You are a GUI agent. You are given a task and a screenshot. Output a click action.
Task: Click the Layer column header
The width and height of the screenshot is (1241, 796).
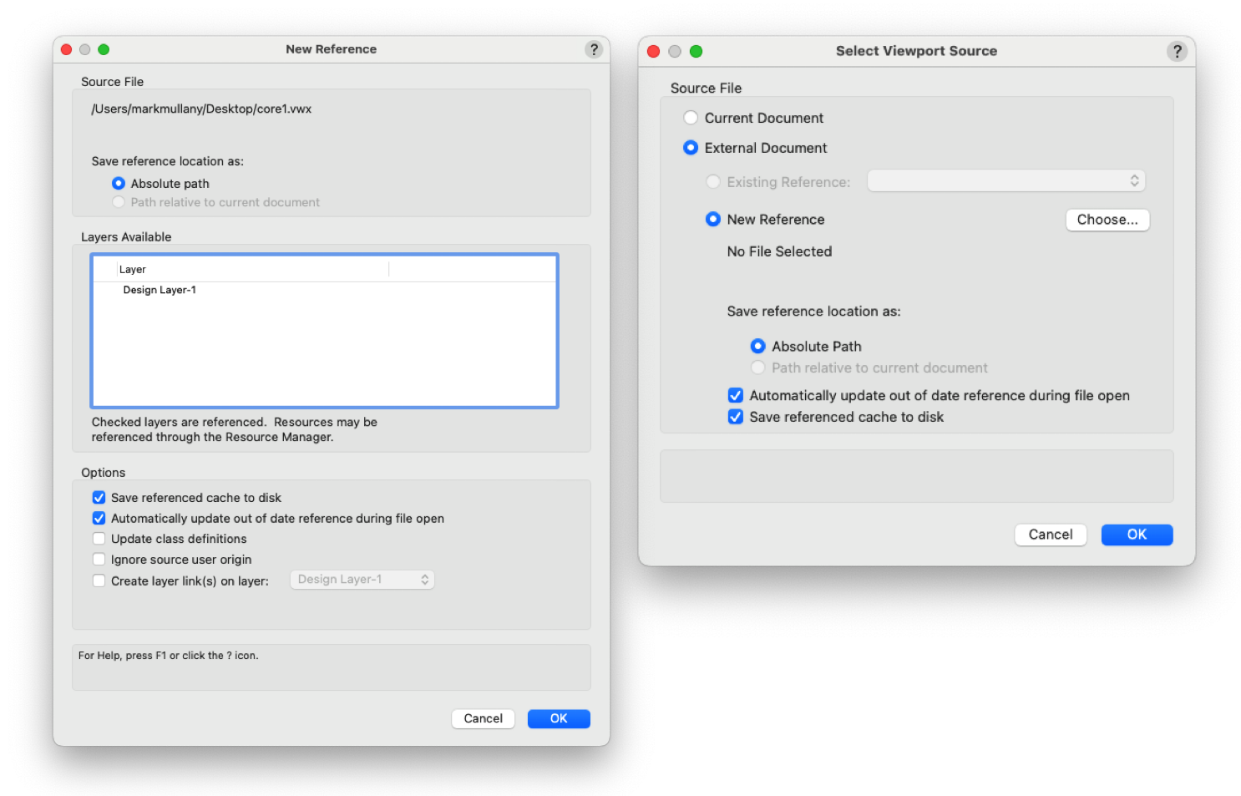click(133, 268)
